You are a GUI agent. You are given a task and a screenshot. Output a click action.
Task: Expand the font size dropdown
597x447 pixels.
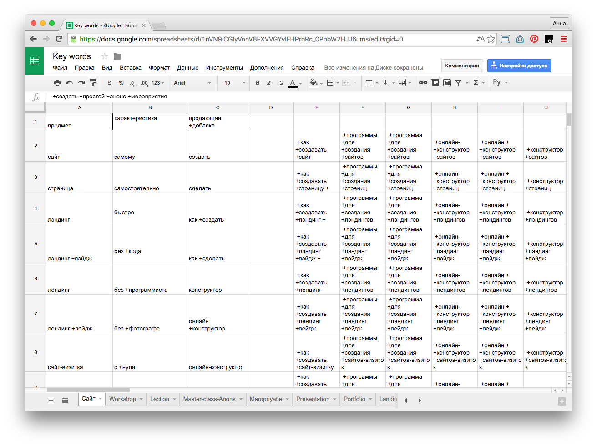(234, 83)
